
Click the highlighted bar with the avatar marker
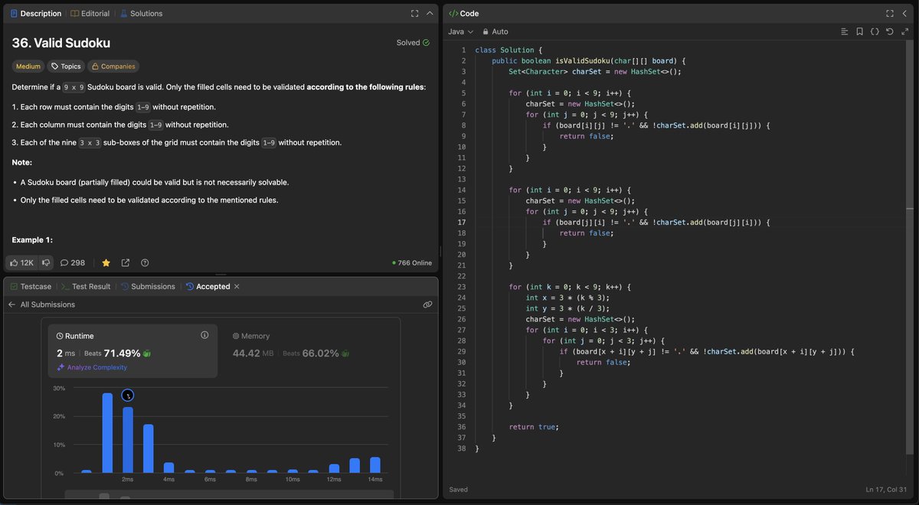coord(128,440)
